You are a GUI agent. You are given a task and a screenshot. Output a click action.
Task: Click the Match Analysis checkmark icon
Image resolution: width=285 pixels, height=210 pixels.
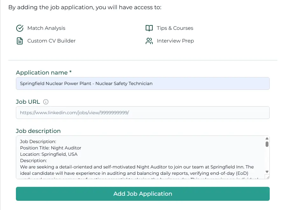point(20,28)
